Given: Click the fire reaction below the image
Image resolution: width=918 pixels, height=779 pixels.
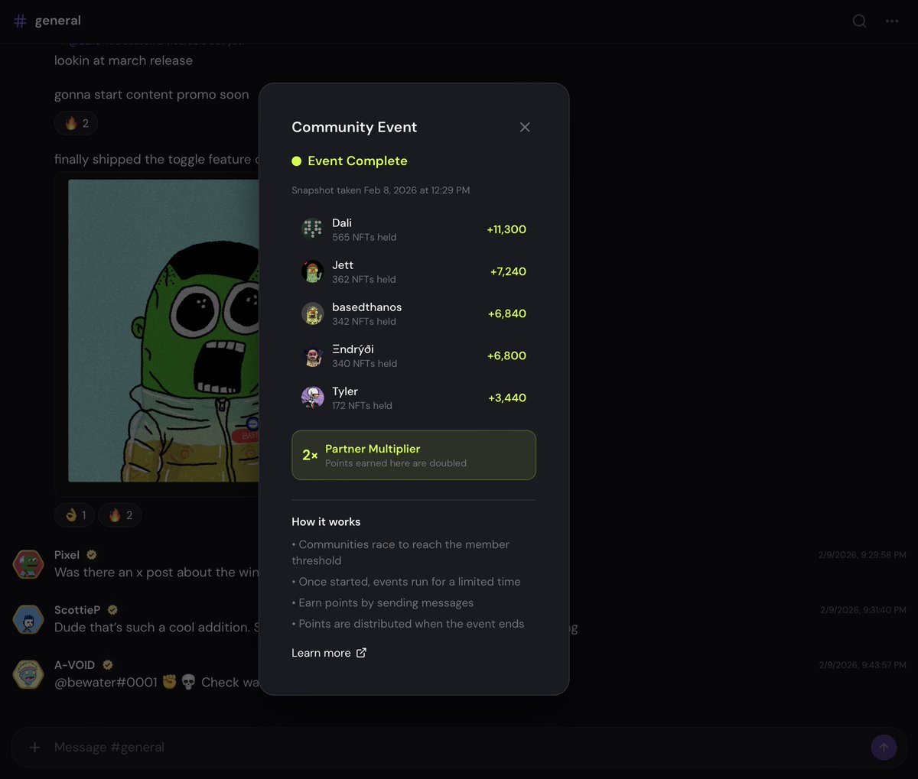Looking at the screenshot, I should tap(120, 515).
